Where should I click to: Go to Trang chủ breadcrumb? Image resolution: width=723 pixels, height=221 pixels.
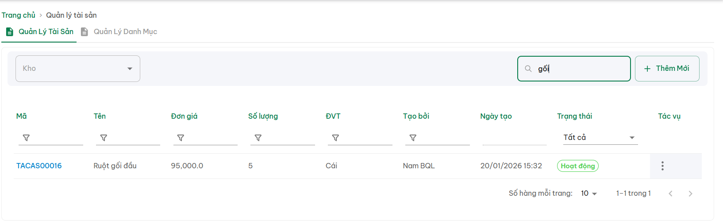(x=19, y=15)
